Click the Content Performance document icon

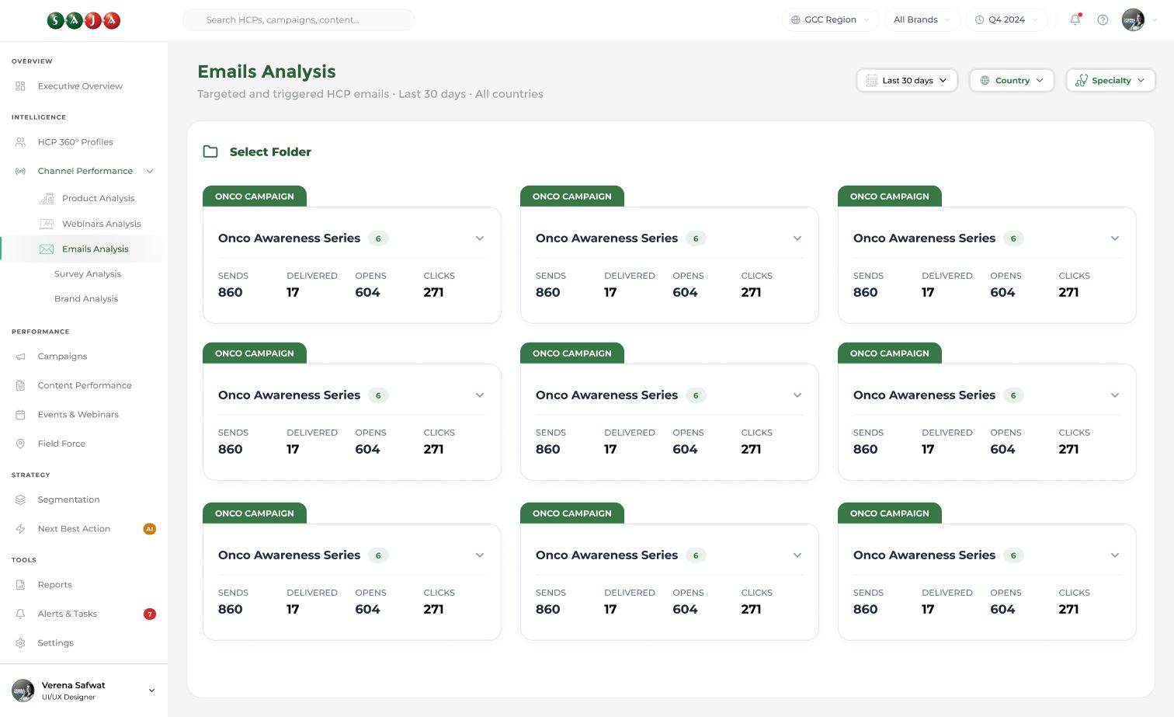[21, 385]
